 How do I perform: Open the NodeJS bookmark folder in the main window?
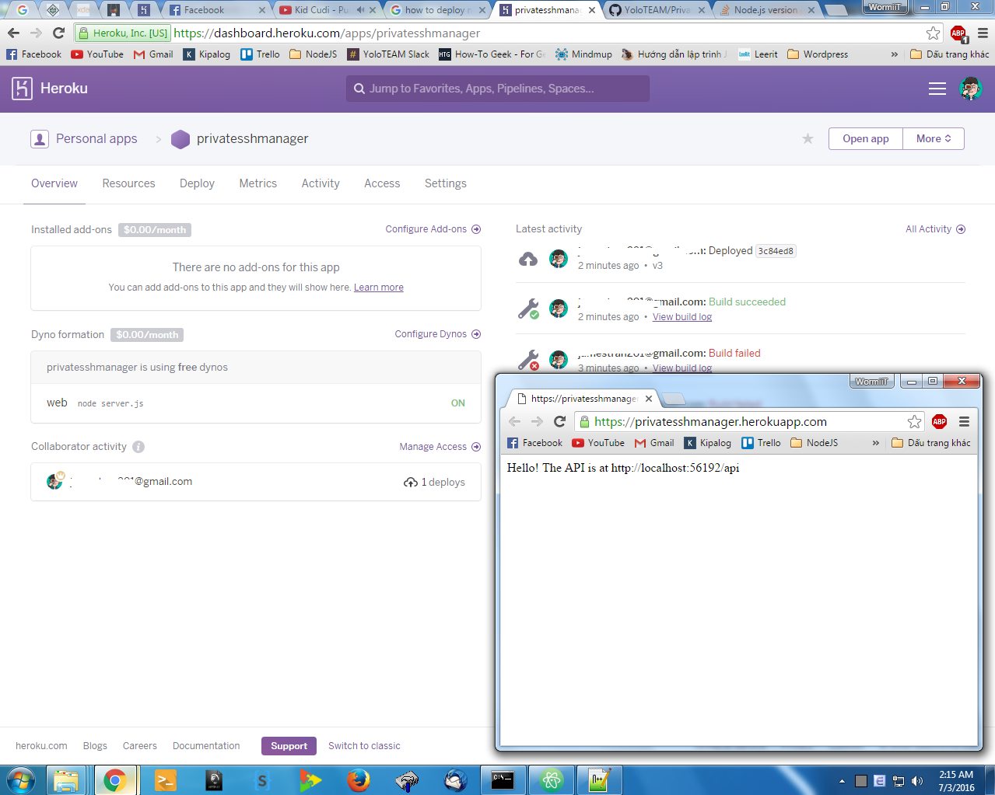314,54
